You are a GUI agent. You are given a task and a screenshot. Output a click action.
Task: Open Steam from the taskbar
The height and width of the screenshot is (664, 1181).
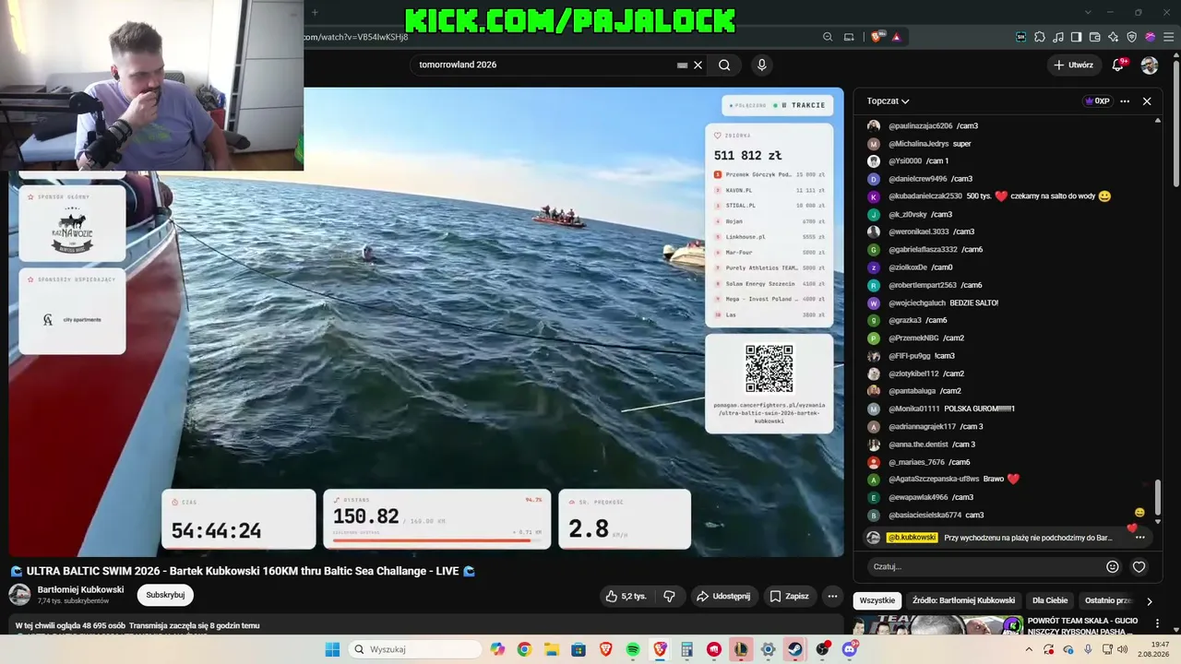795,649
